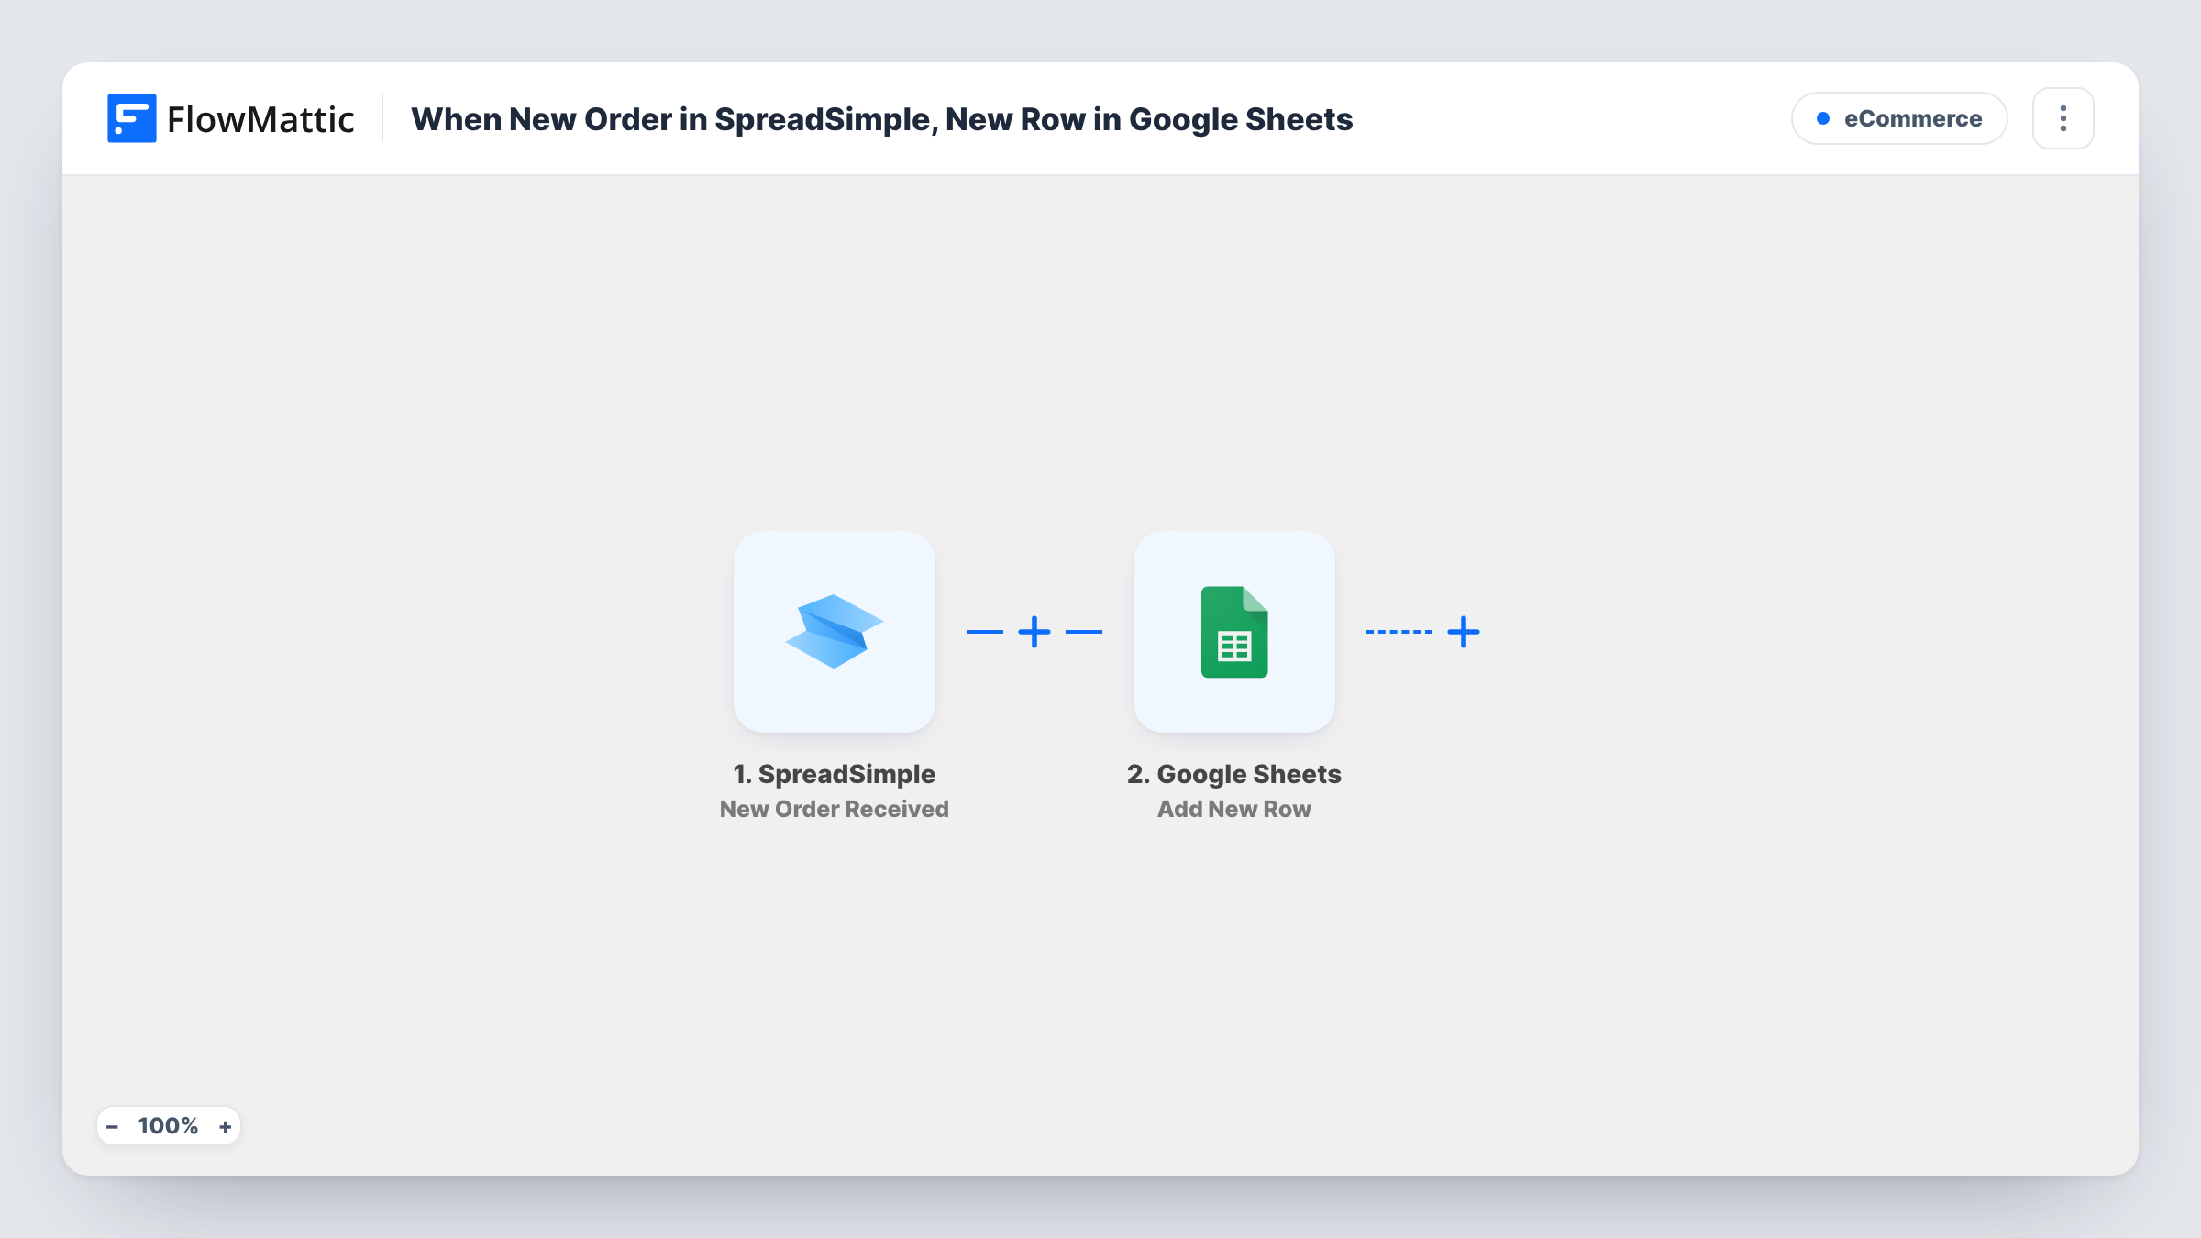Open the three-dot options menu
The height and width of the screenshot is (1238, 2201).
tap(2063, 118)
